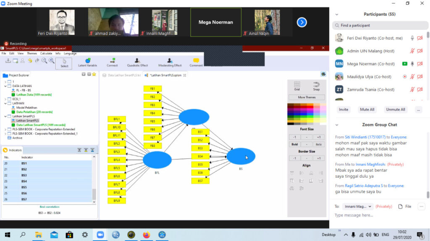Open Firefox from the Windows taskbar

(147, 235)
